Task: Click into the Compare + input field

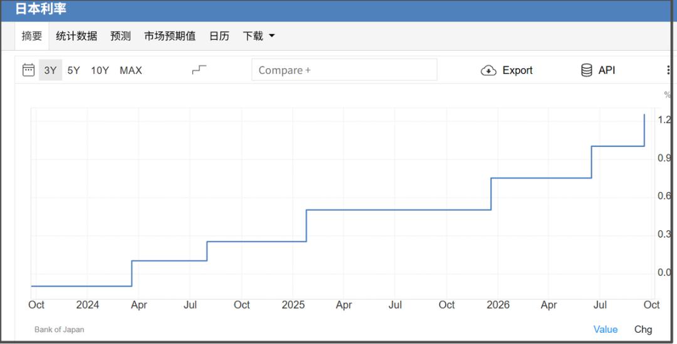Action: (x=344, y=70)
